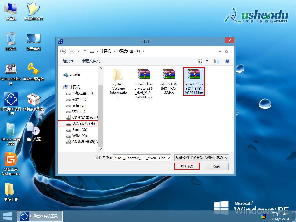Open the 虚拟光驱 desktop icon
296x222 pixels.
[x=33, y=132]
